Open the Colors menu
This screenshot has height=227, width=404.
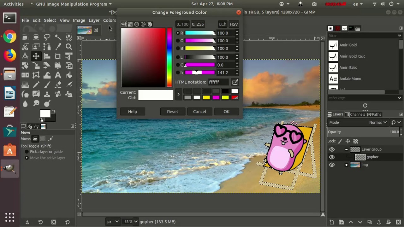click(x=110, y=20)
